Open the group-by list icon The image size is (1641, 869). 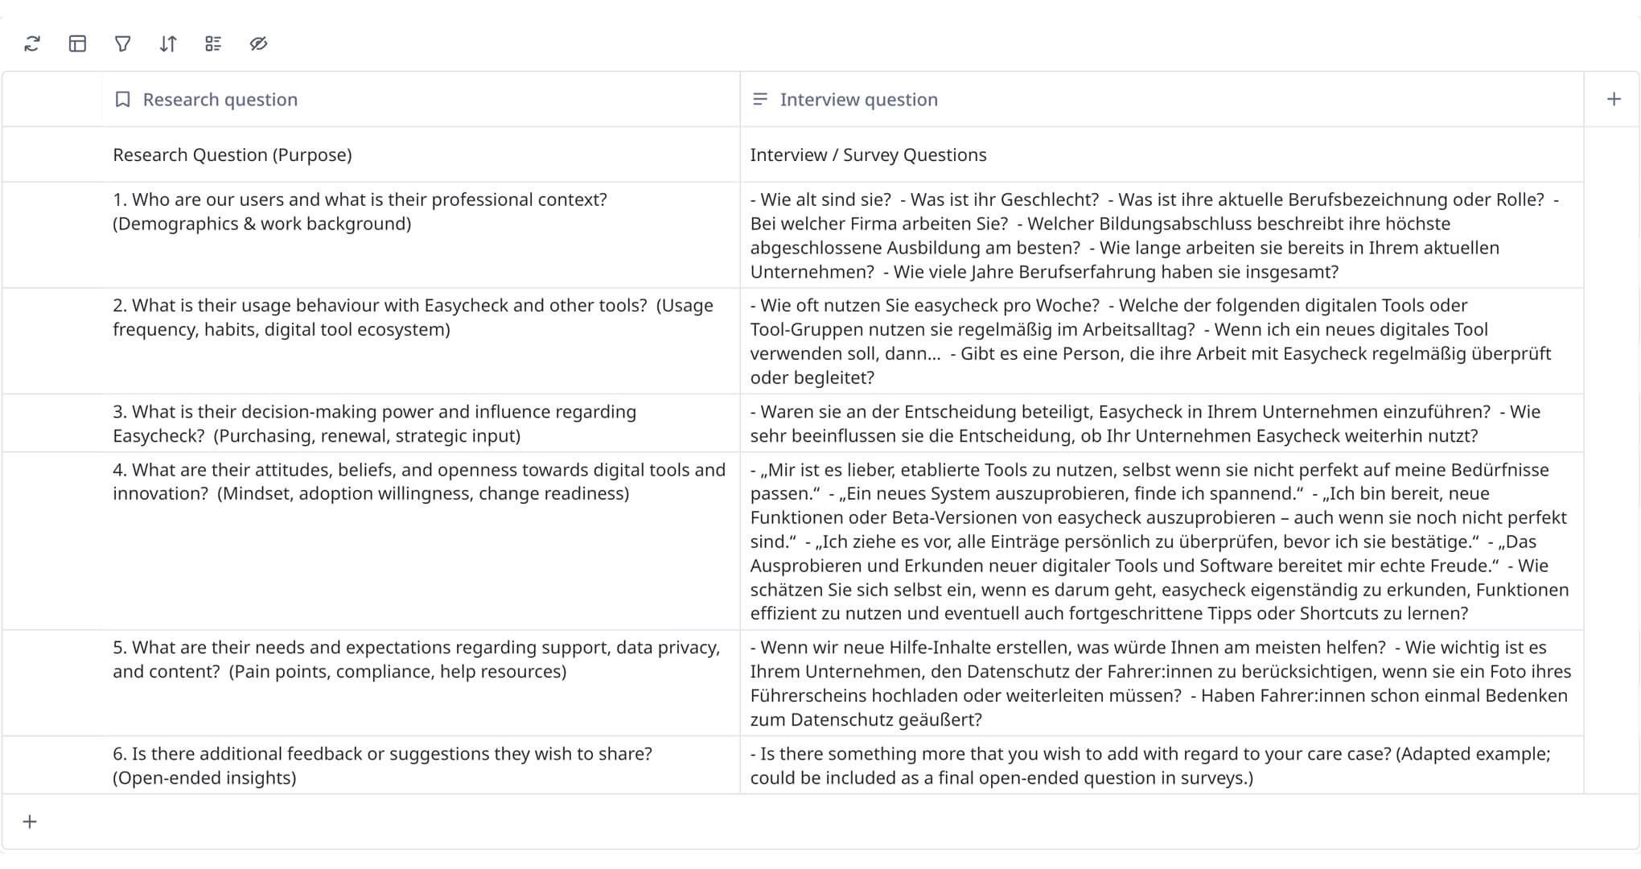(213, 43)
